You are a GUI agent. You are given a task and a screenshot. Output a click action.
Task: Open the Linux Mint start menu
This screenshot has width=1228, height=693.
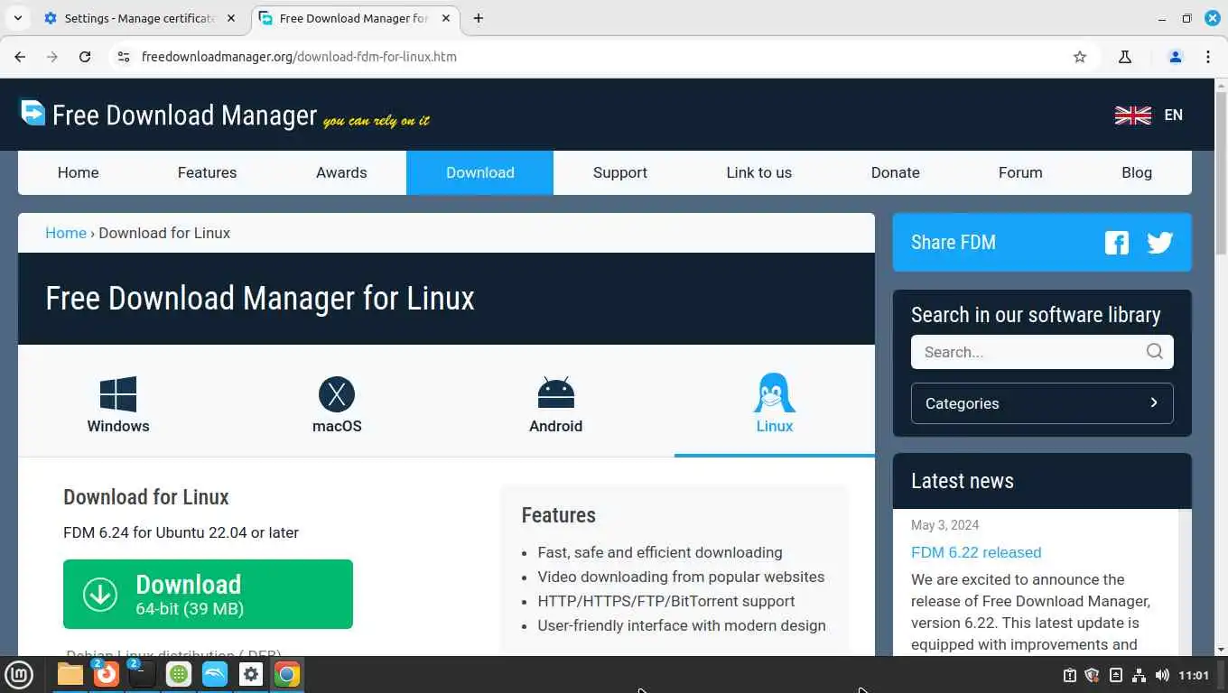(x=19, y=674)
